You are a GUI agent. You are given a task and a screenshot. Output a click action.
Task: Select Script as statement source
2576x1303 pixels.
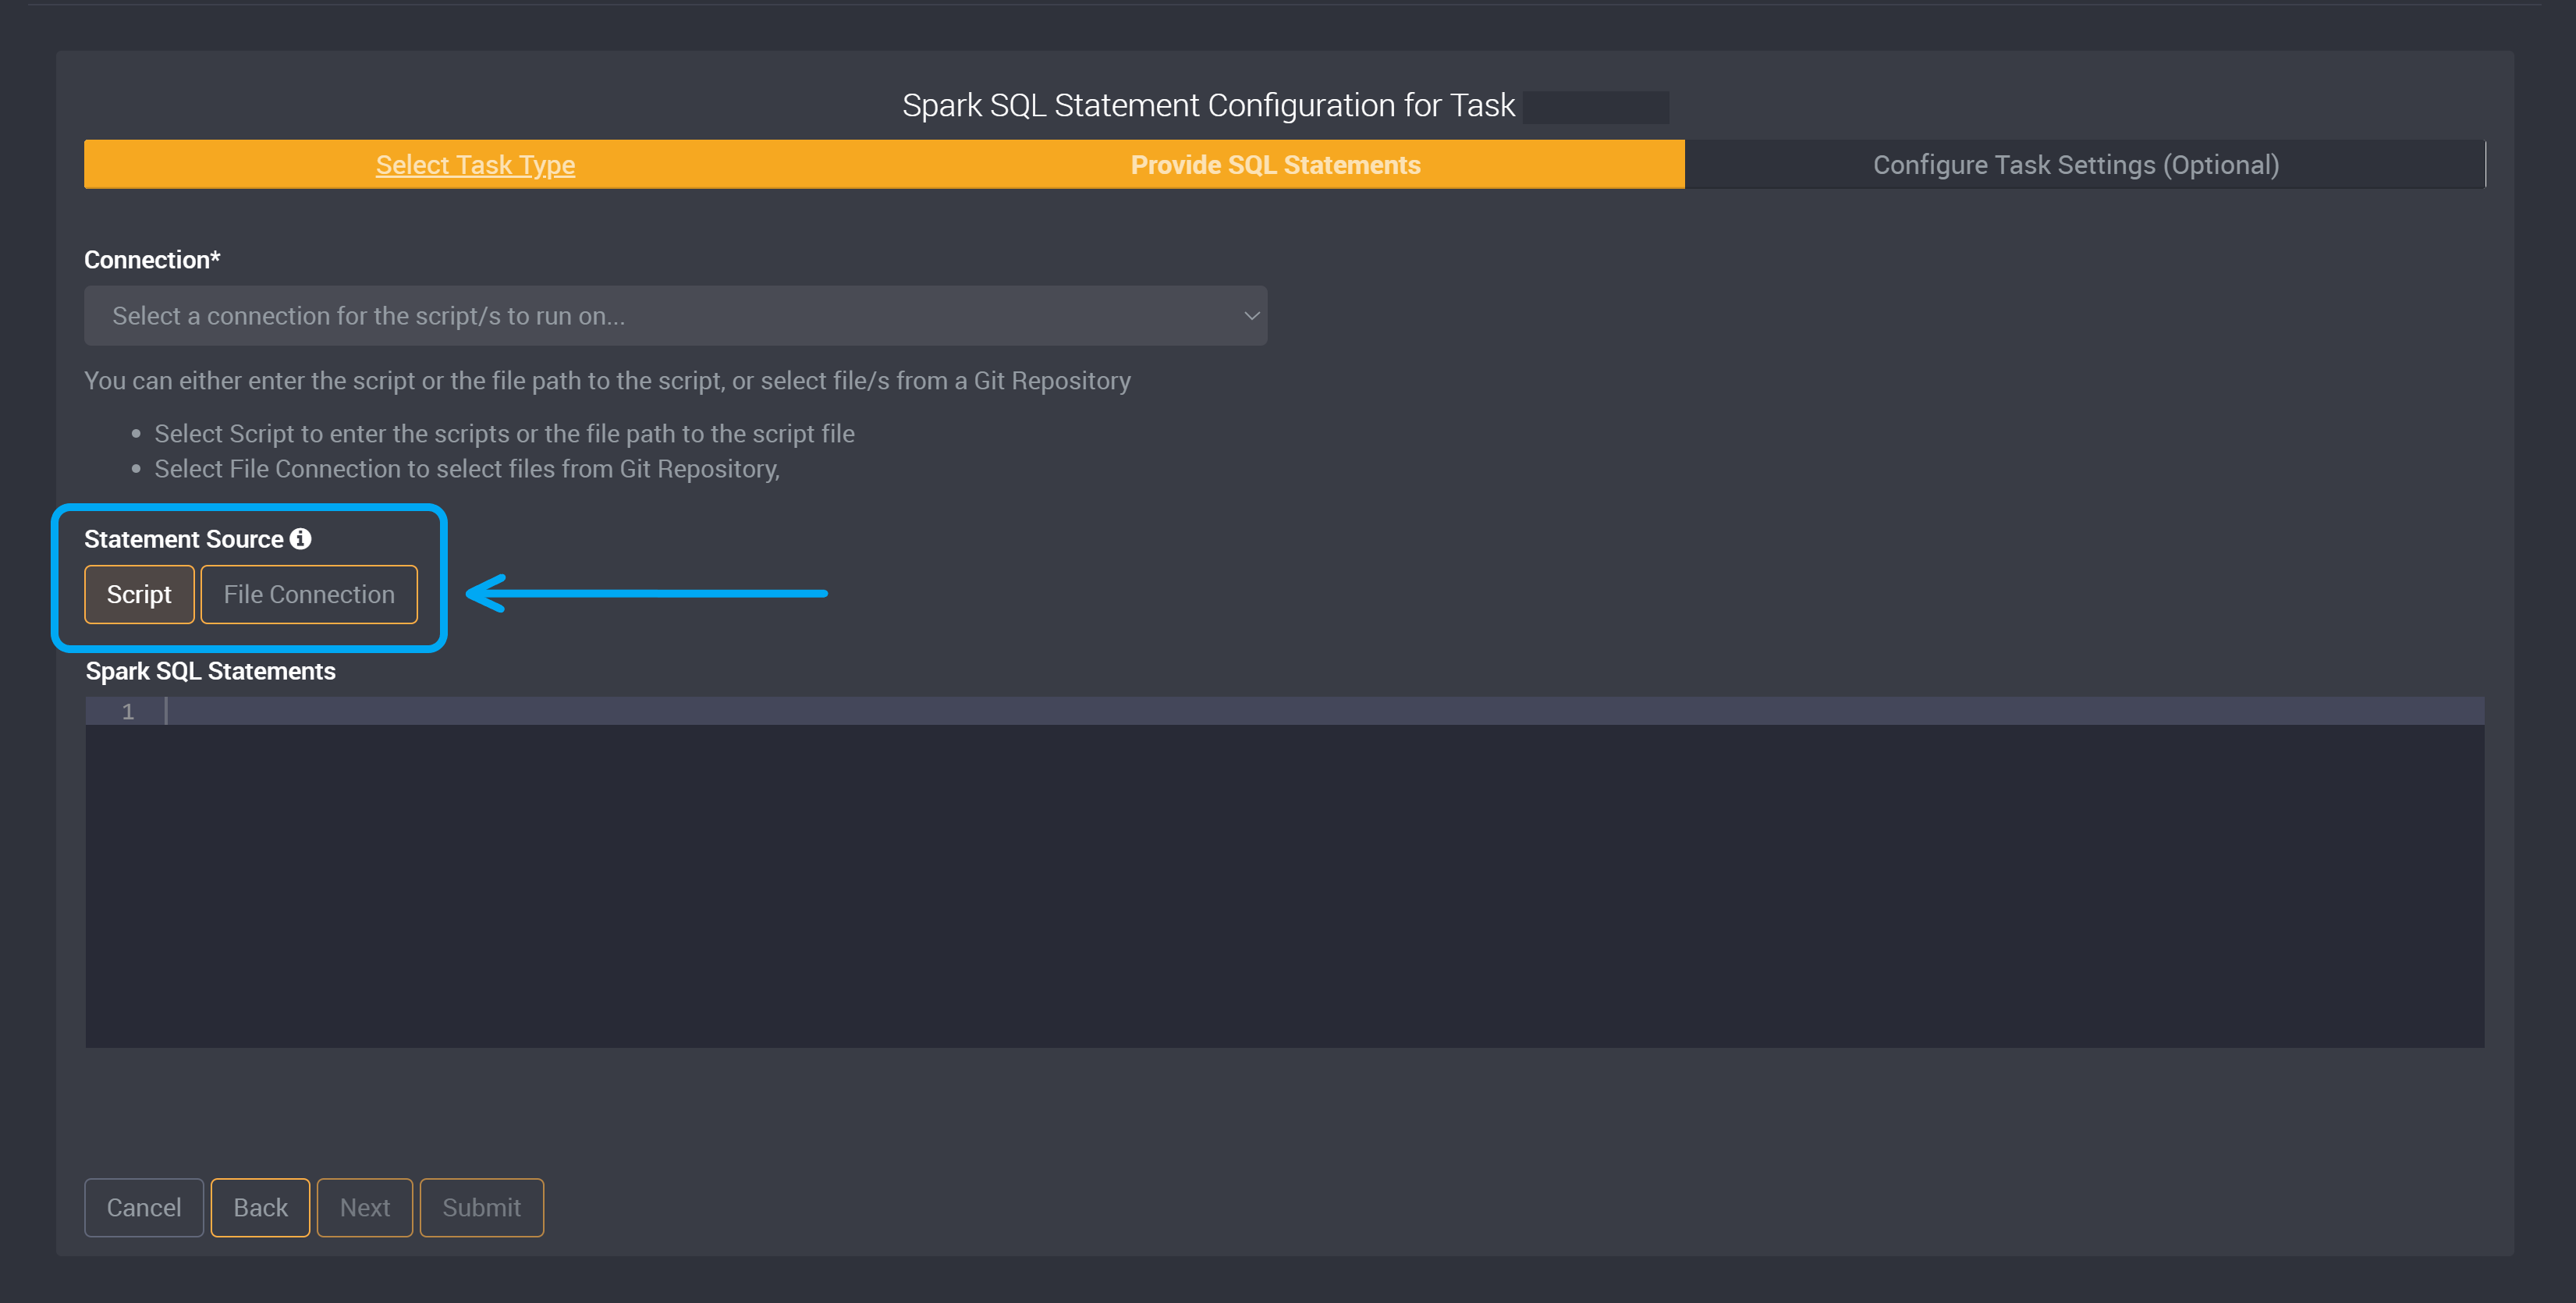(x=139, y=594)
